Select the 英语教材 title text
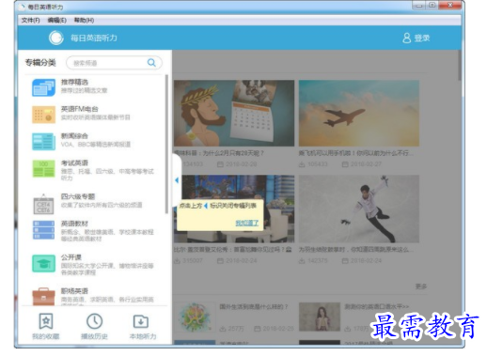The width and height of the screenshot is (487, 356). pyautogui.click(x=74, y=224)
